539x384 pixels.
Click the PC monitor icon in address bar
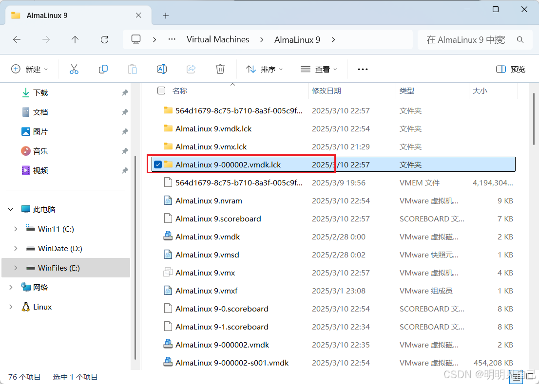tap(136, 39)
